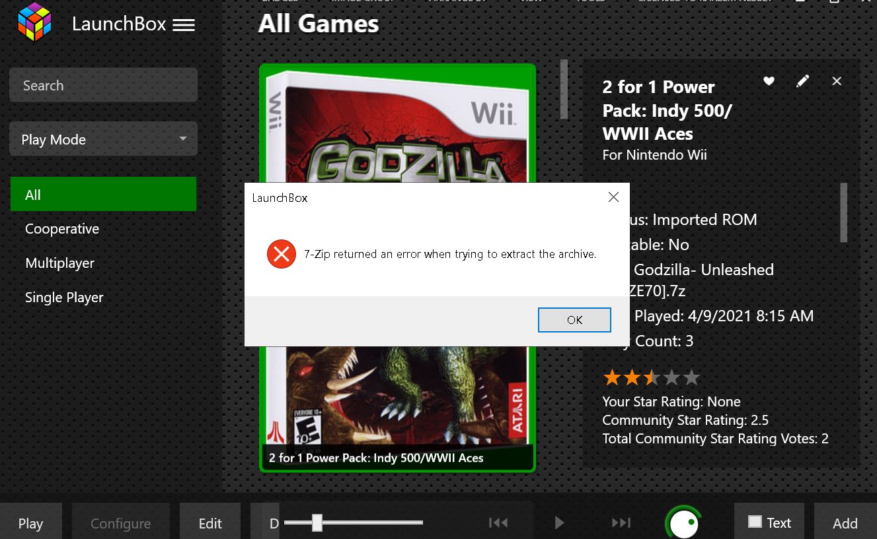Select the Cooperative filter
This screenshot has height=539, width=877.
tap(62, 229)
